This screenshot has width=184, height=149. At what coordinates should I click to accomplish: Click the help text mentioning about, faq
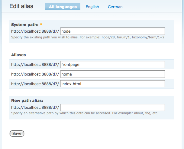point(85,114)
